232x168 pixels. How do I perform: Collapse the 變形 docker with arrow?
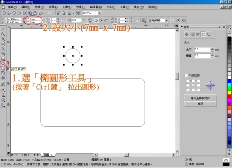(x=220, y=27)
